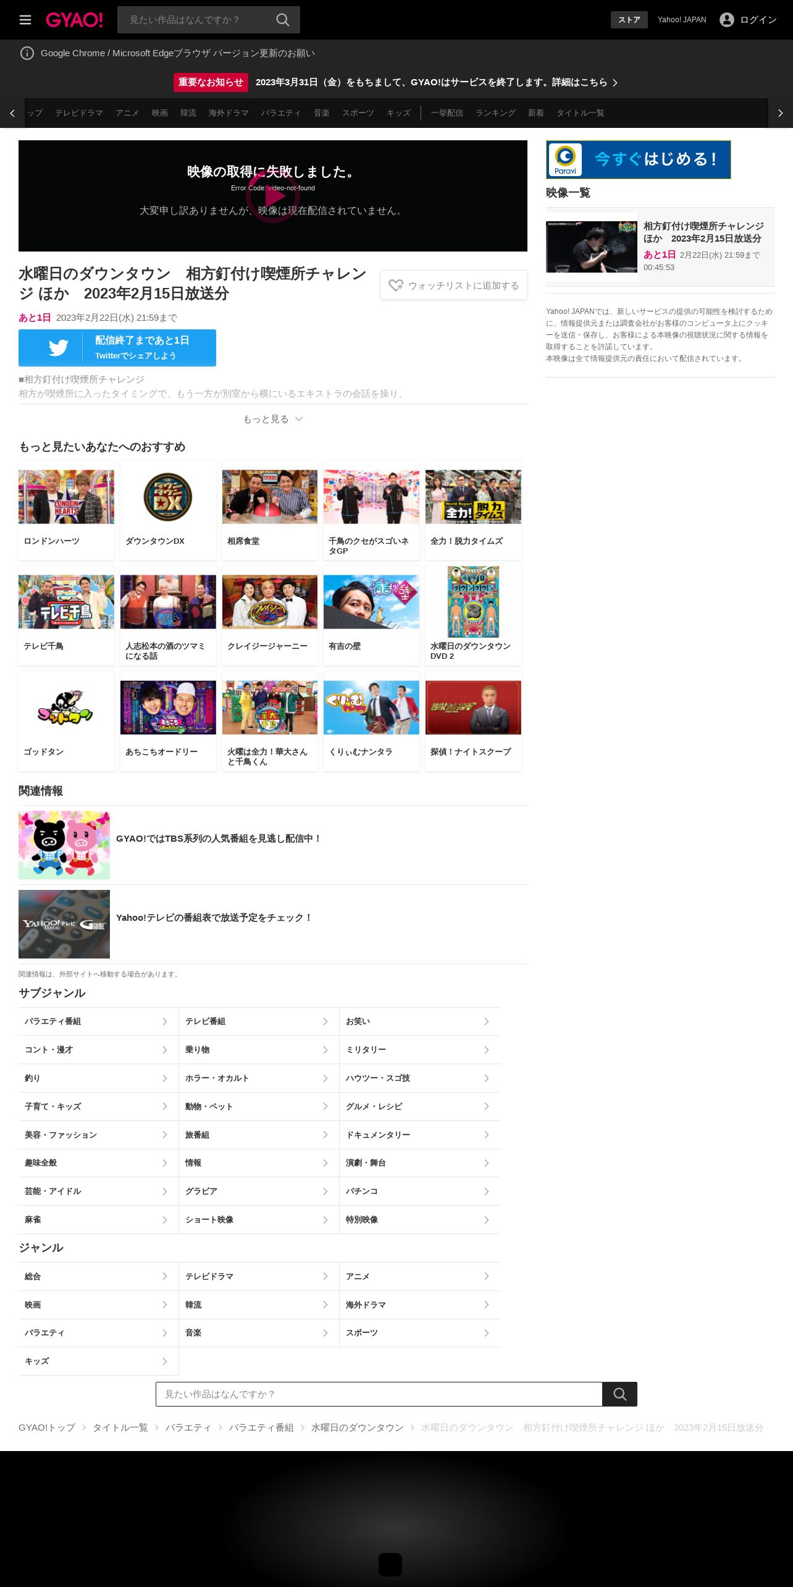
Task: Open the 水曜日のダウンタウン DVD 2 card
Action: coord(473,616)
